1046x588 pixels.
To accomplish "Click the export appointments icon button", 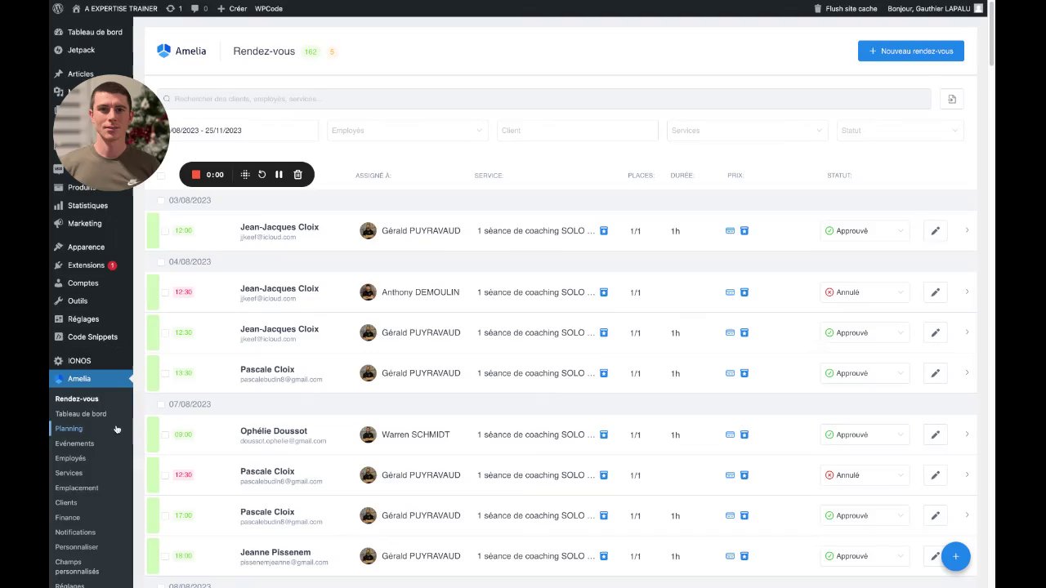I will (952, 99).
